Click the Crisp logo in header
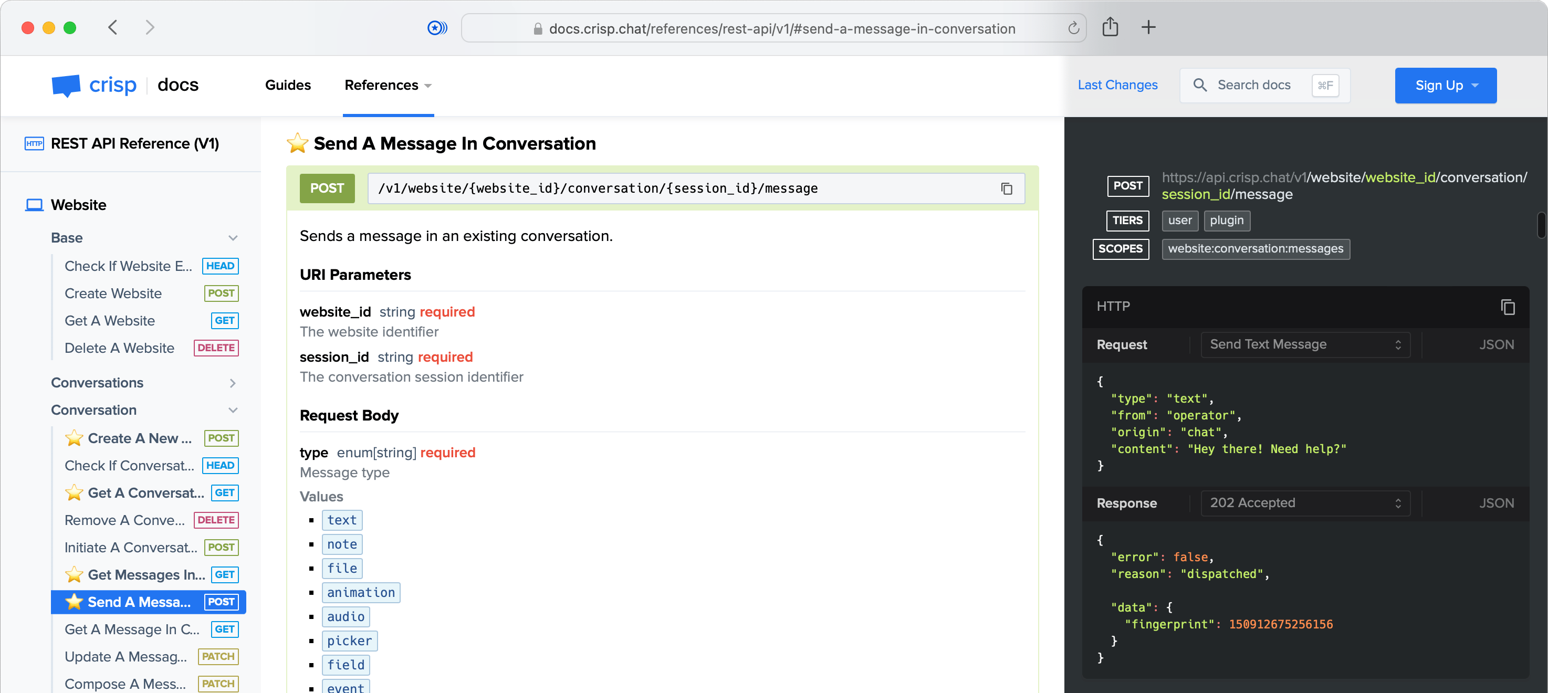 (94, 86)
